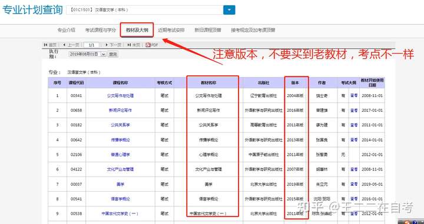
Task: Click the 2016-01-01 start date cell
Action: (x=372, y=199)
